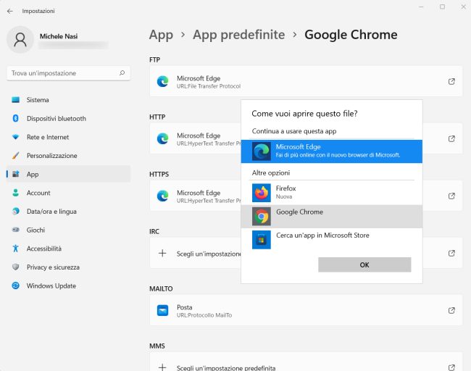Viewport: 471px width, 371px height.
Task: Confirm the dialog with OK
Action: pos(364,264)
